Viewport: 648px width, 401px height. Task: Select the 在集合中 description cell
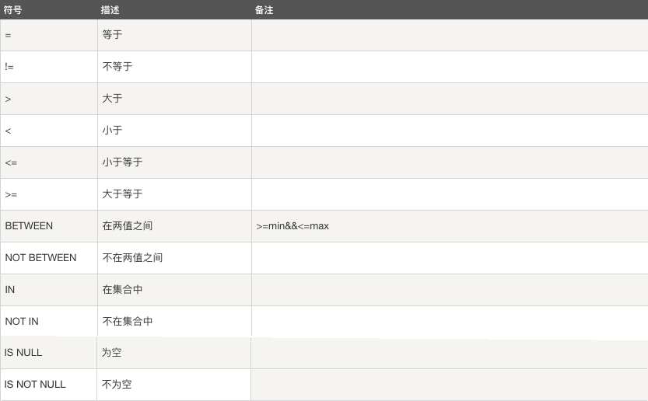122,289
